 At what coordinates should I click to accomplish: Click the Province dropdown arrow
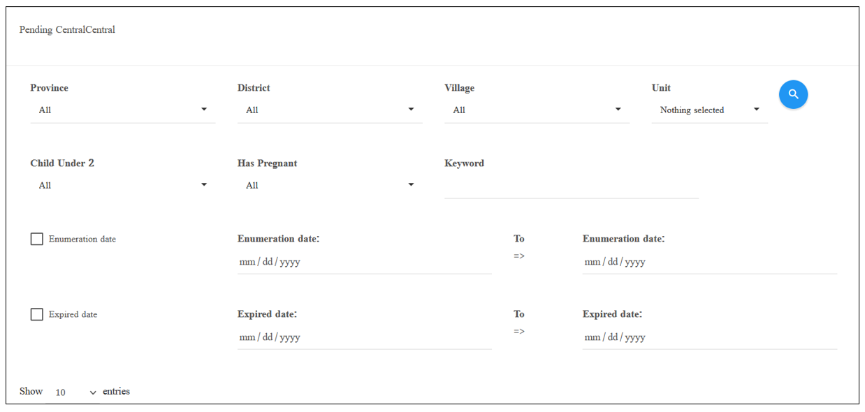click(204, 110)
